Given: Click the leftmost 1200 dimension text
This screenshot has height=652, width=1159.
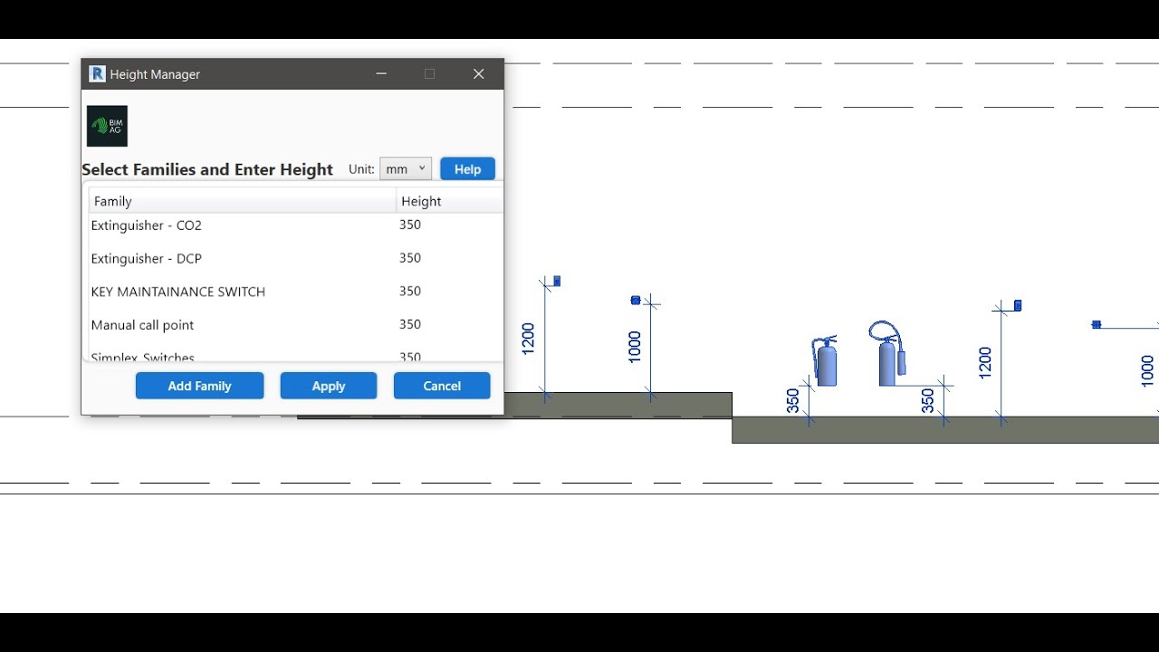Looking at the screenshot, I should pyautogui.click(x=529, y=339).
